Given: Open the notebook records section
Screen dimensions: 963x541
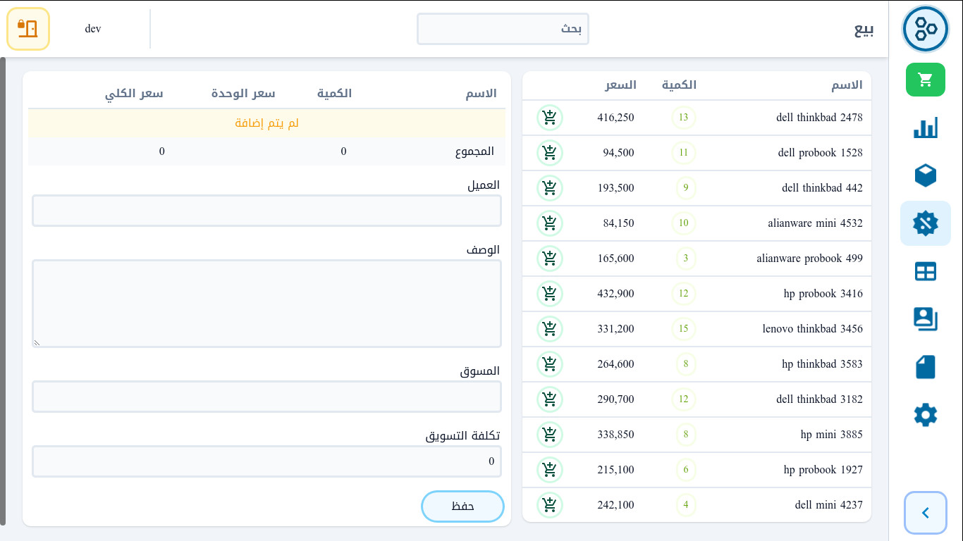Looking at the screenshot, I should click(x=925, y=367).
